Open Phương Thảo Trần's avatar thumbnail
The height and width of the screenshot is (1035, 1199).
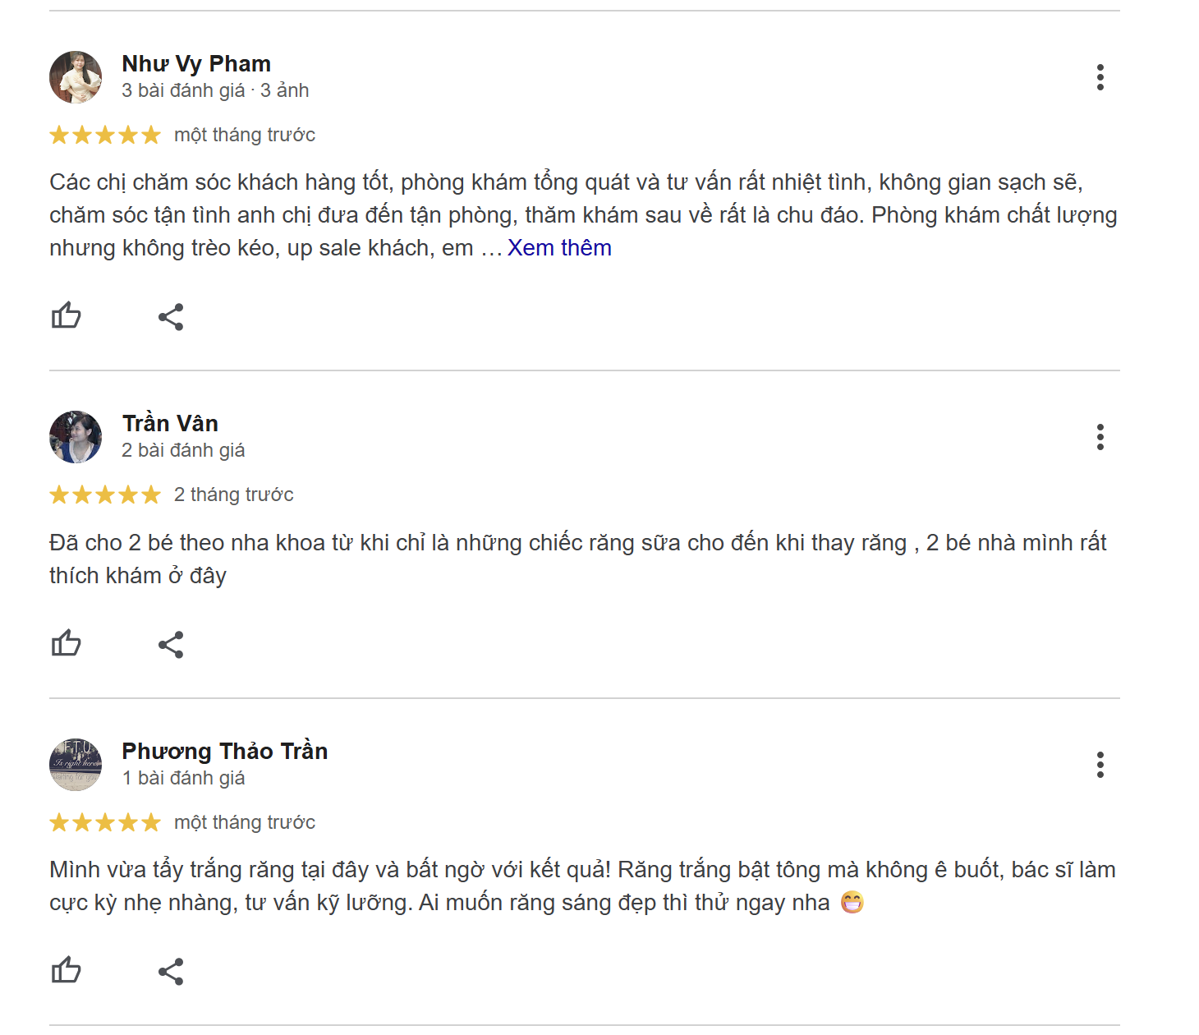76,763
